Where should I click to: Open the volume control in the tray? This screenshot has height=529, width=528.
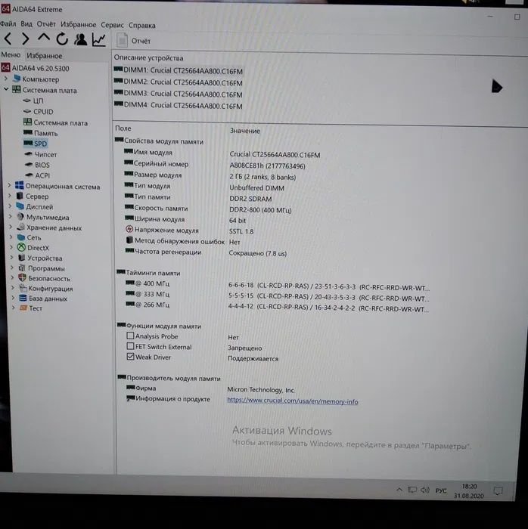(x=425, y=490)
